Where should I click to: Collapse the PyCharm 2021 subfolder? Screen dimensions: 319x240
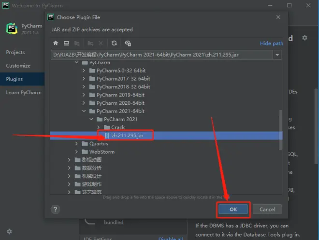(x=91, y=119)
